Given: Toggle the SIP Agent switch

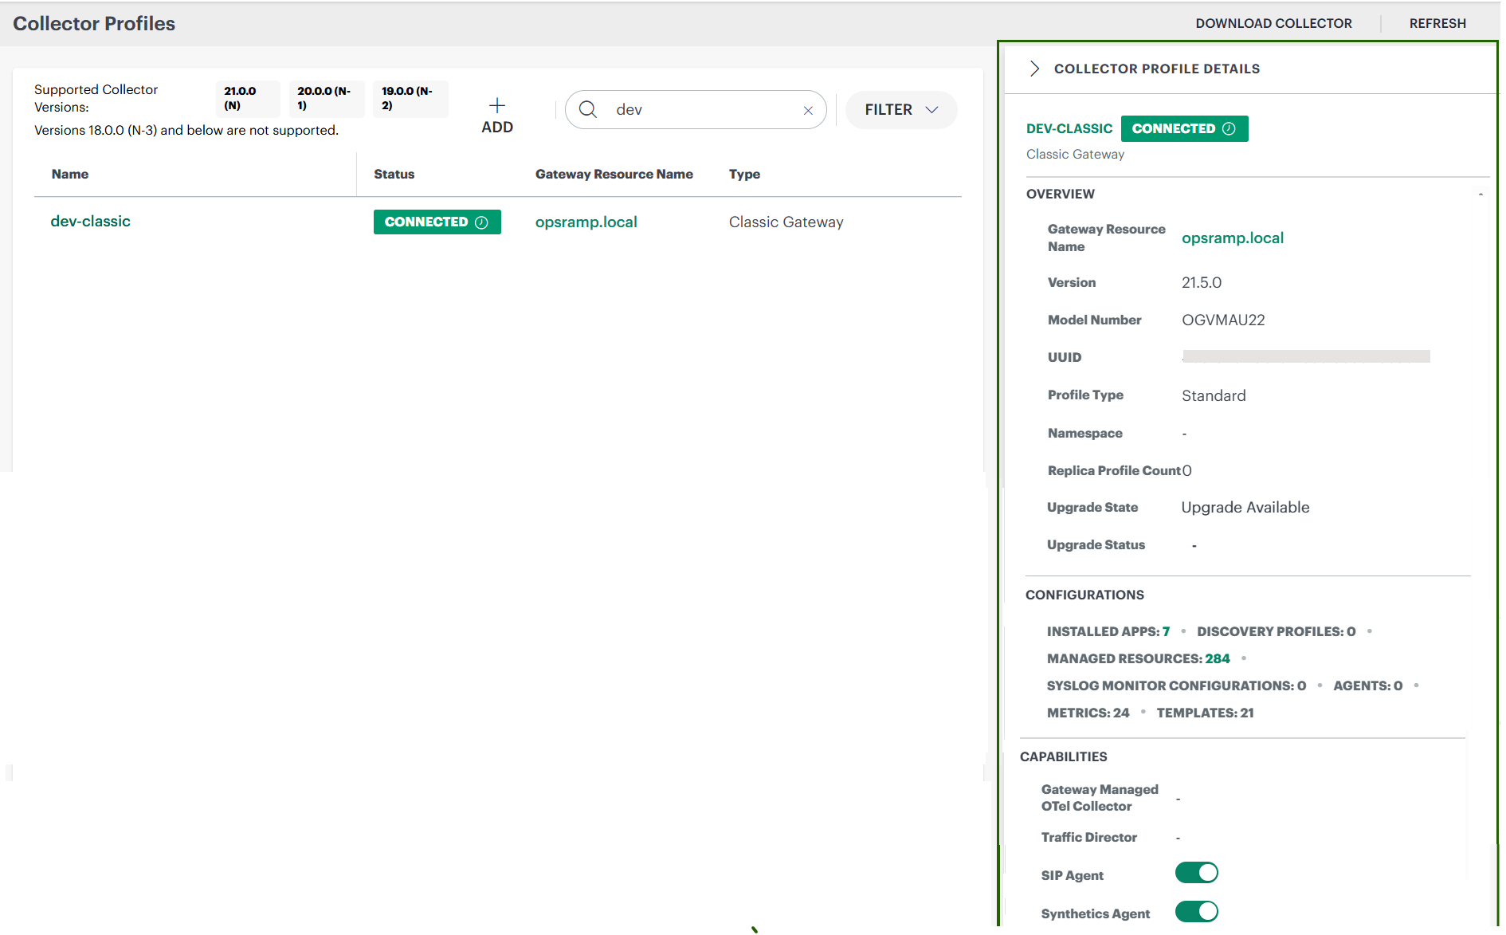Looking at the screenshot, I should pos(1197,873).
